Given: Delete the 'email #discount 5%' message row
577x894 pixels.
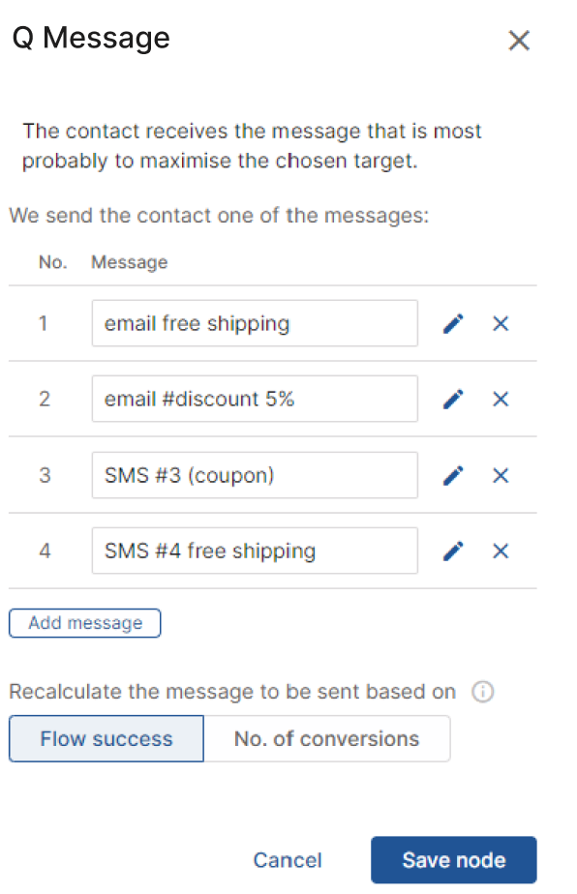Looking at the screenshot, I should point(501,399).
